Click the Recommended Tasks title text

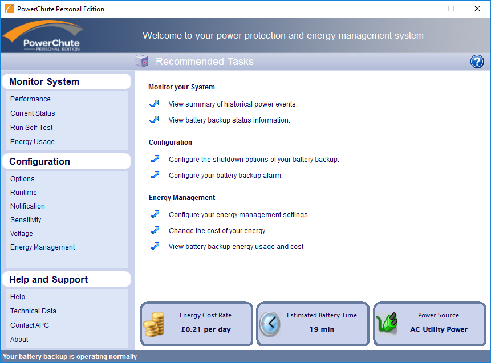coord(205,62)
